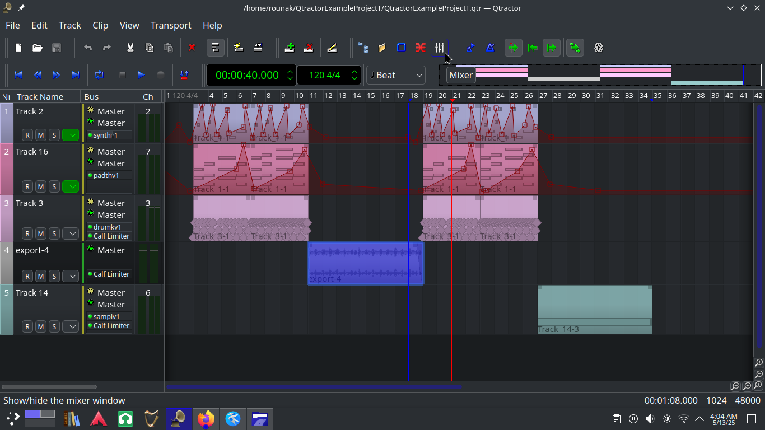Screen dimensions: 765x430
Task: Open the Files window via folder toolbar icon
Action: (x=382, y=48)
